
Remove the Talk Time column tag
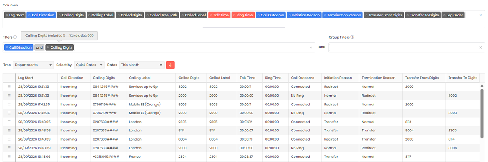tap(211, 15)
